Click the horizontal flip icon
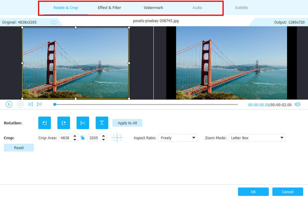 pyautogui.click(x=83, y=123)
